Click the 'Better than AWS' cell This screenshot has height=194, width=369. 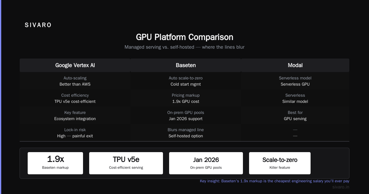(x=75, y=84)
